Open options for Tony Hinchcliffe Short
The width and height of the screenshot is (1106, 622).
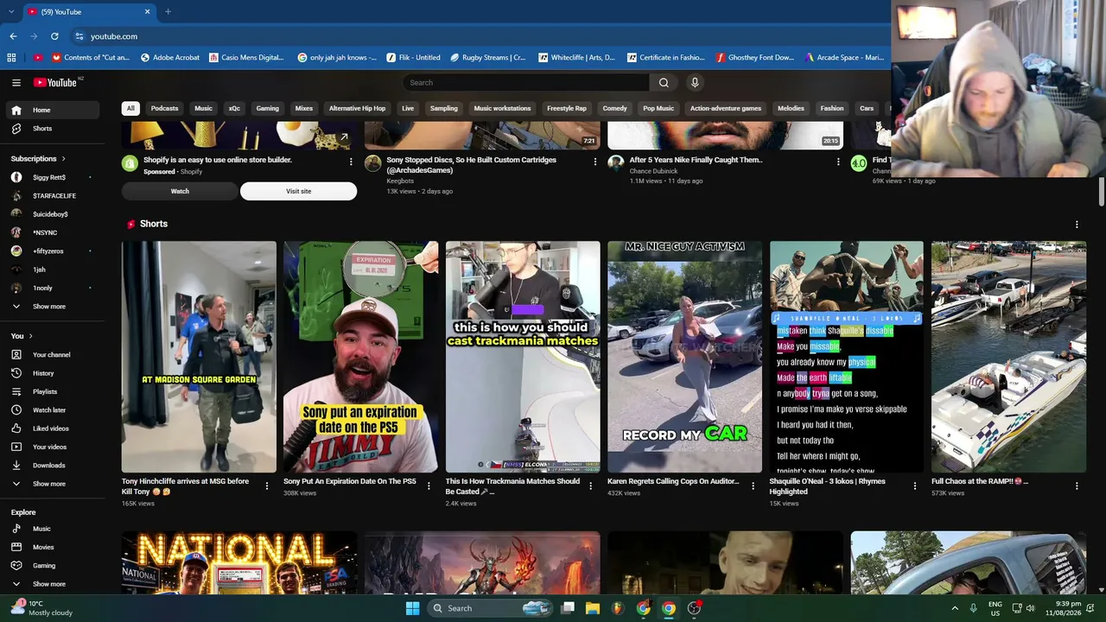(x=266, y=486)
